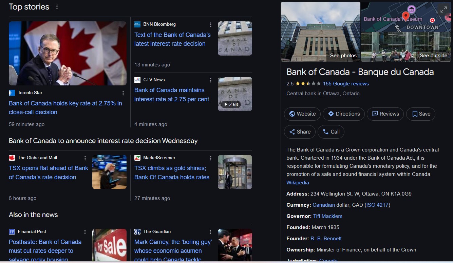Click the 2.5 star rating stars

tap(308, 84)
